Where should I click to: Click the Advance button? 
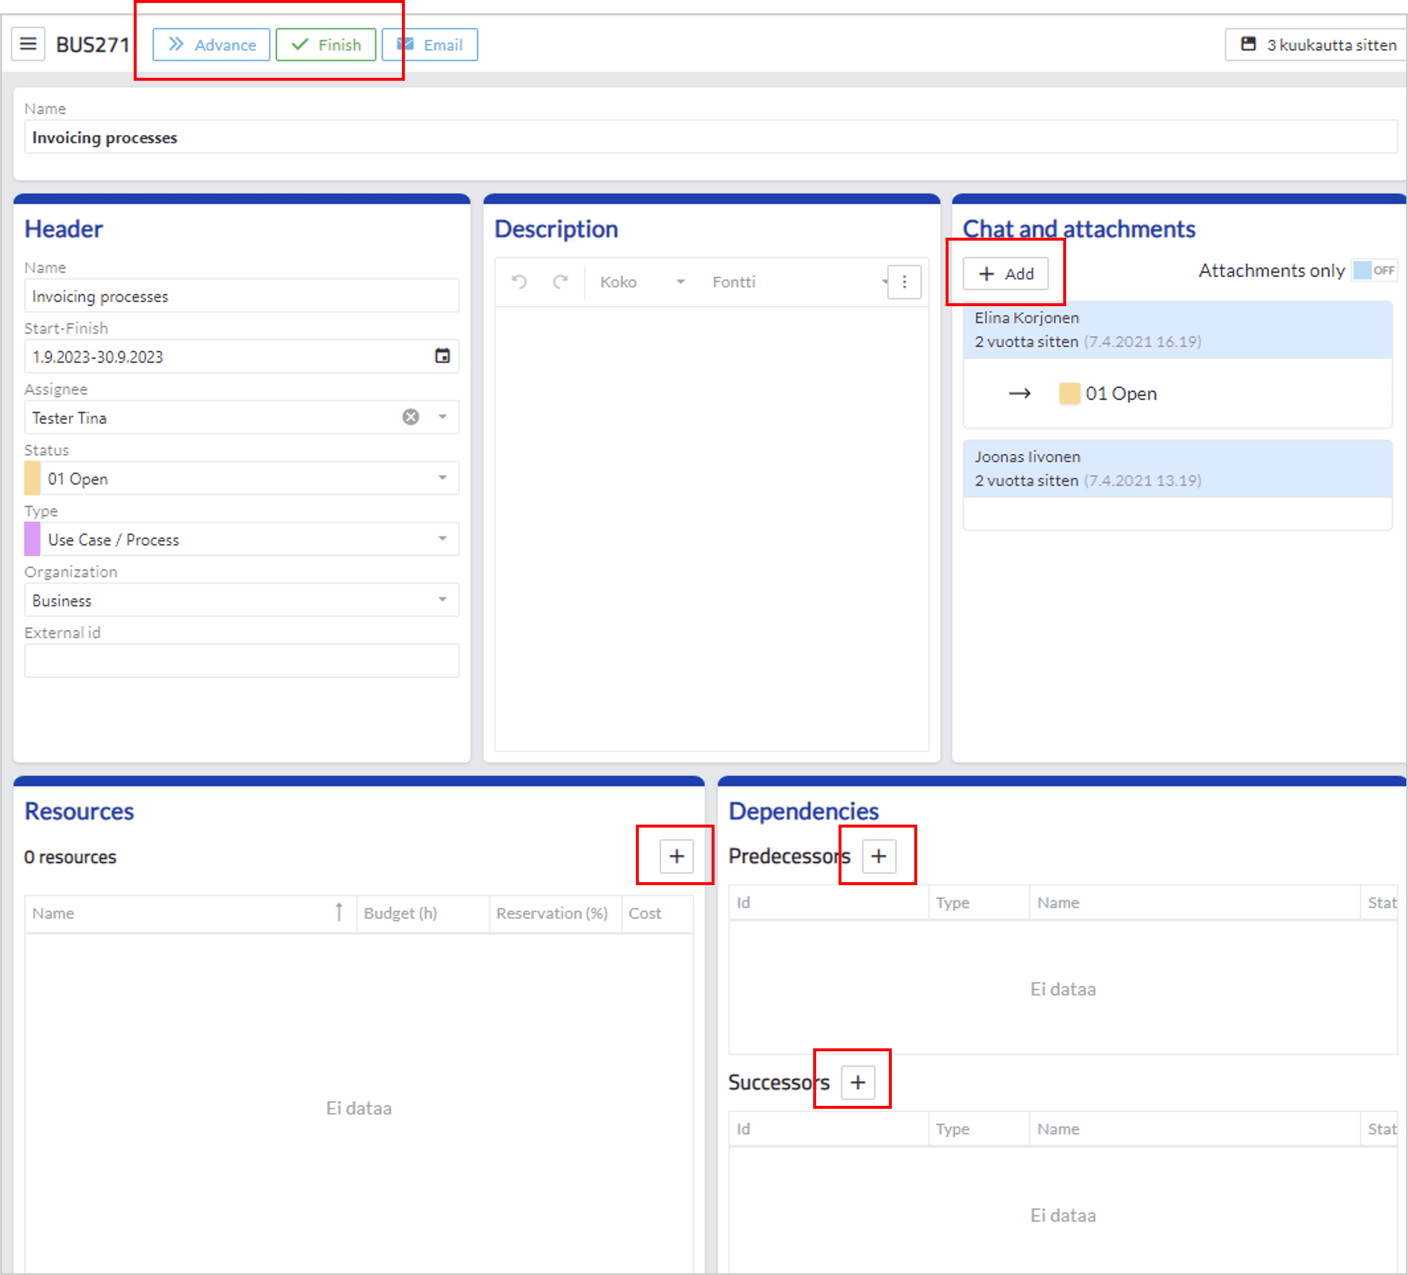coord(212,45)
